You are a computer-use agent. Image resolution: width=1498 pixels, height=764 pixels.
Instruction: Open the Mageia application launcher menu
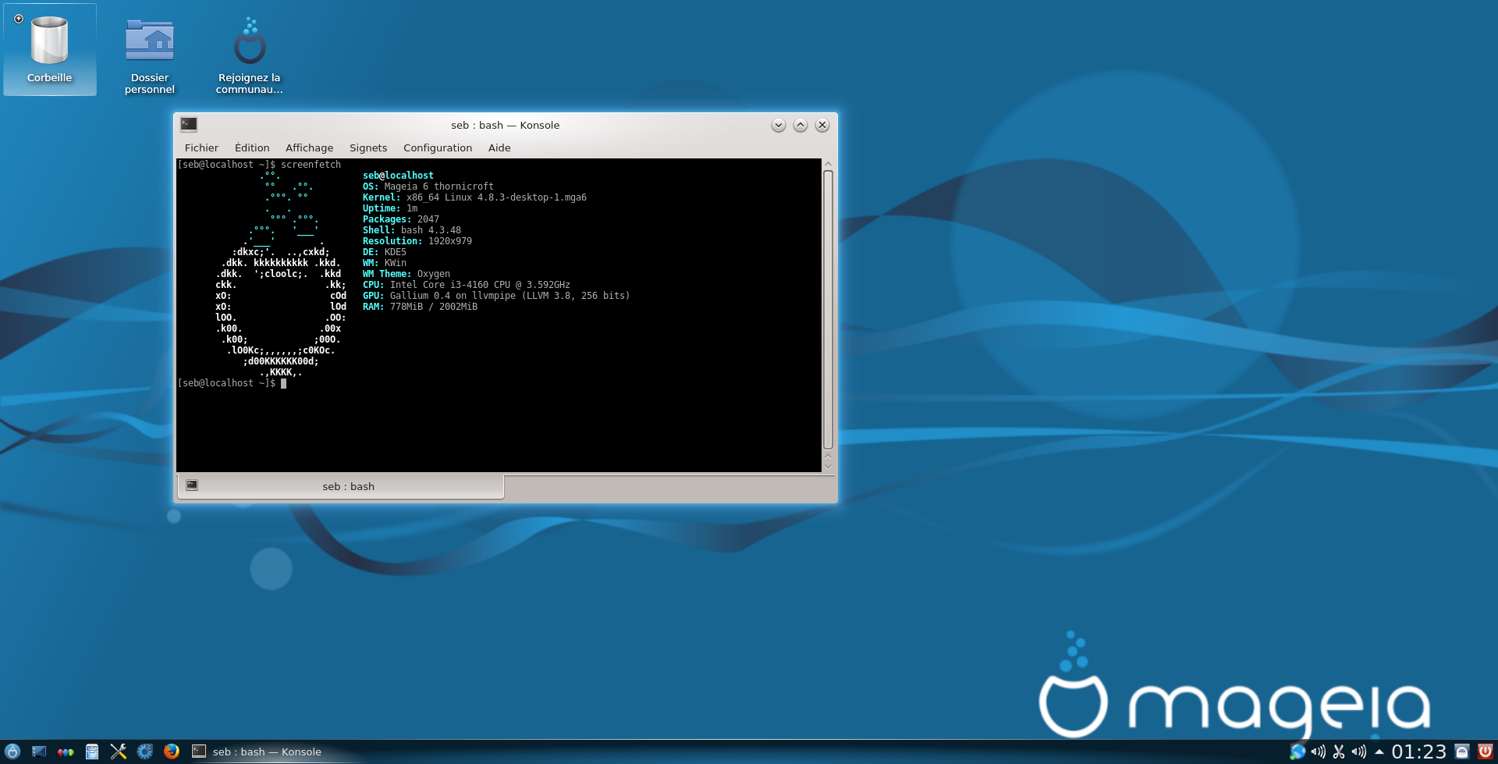(x=12, y=752)
